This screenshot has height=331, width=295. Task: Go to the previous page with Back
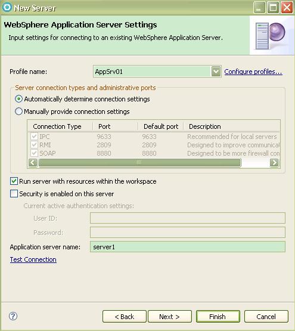(x=125, y=317)
